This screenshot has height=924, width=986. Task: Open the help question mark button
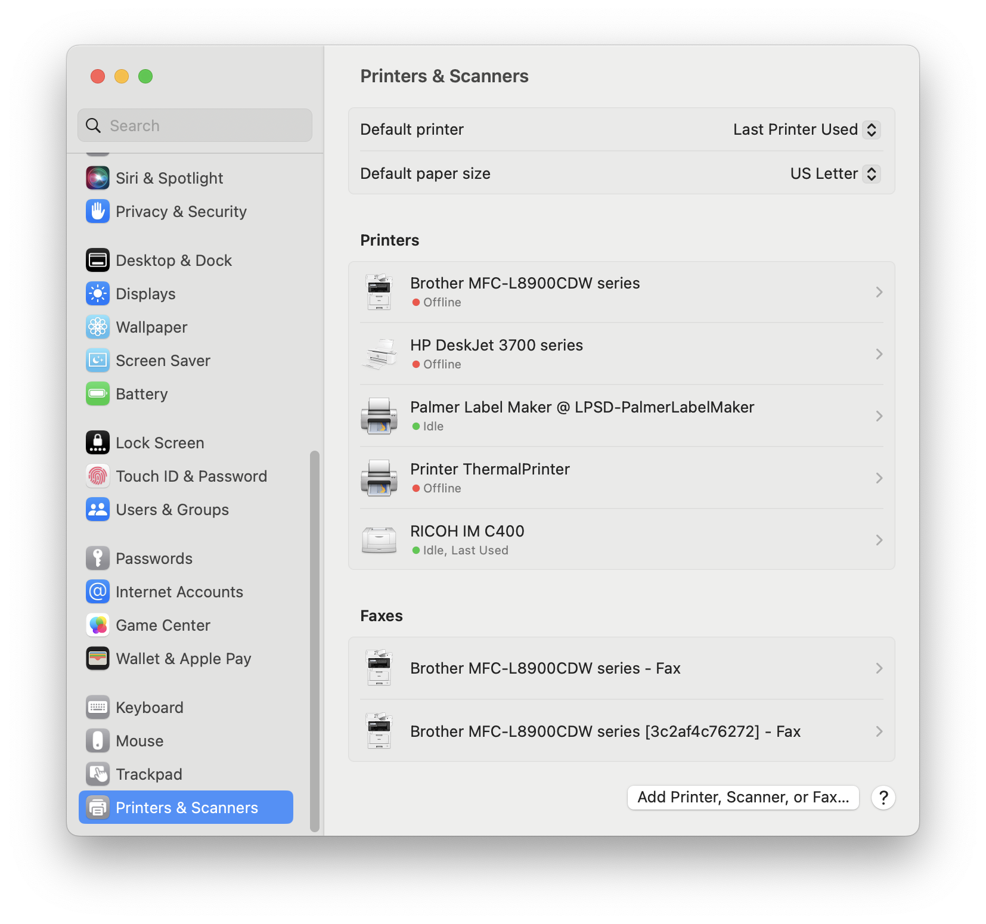coord(883,798)
